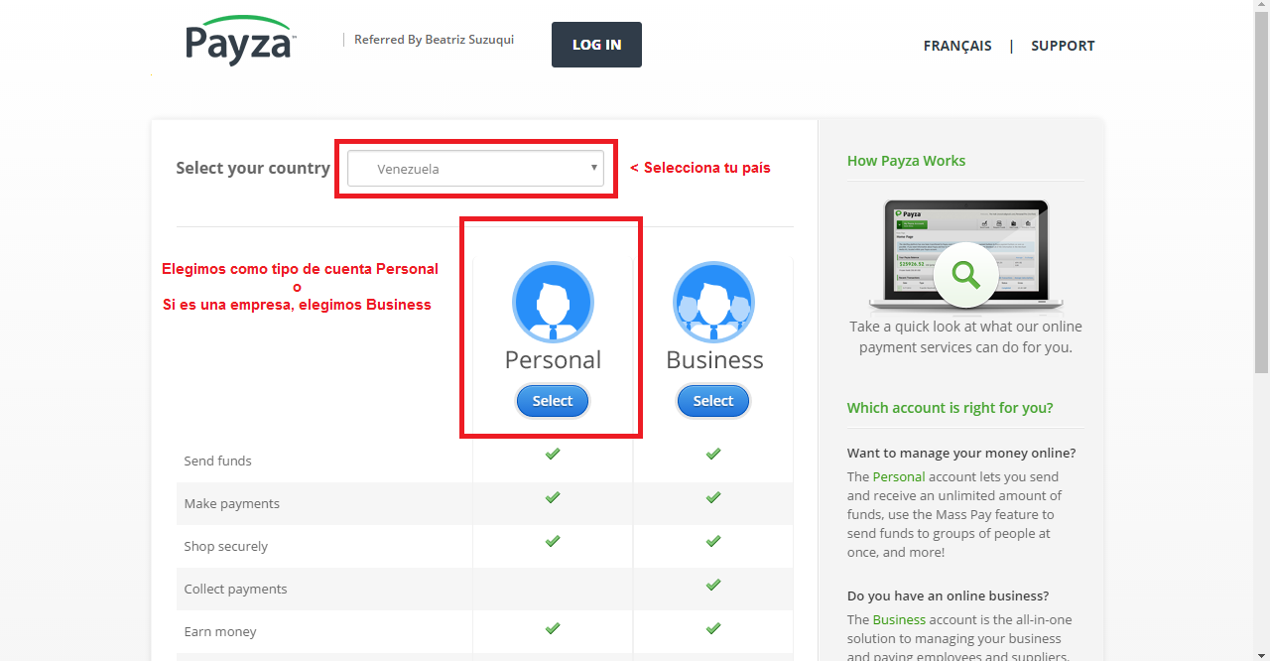
Task: Click the dropdown arrow on the country selector
Action: [x=593, y=168]
